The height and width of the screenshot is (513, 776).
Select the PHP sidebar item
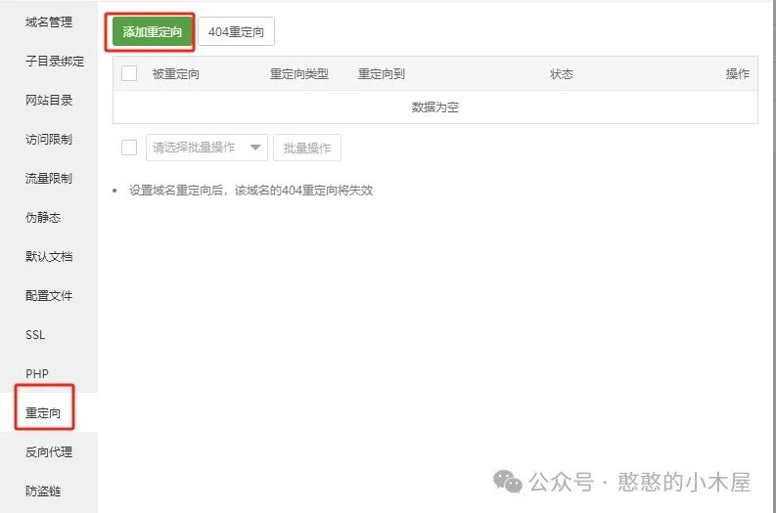[36, 373]
